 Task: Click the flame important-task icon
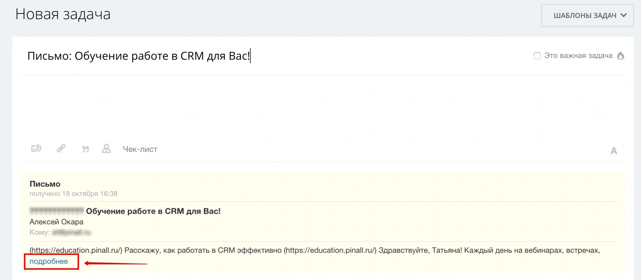pos(621,56)
